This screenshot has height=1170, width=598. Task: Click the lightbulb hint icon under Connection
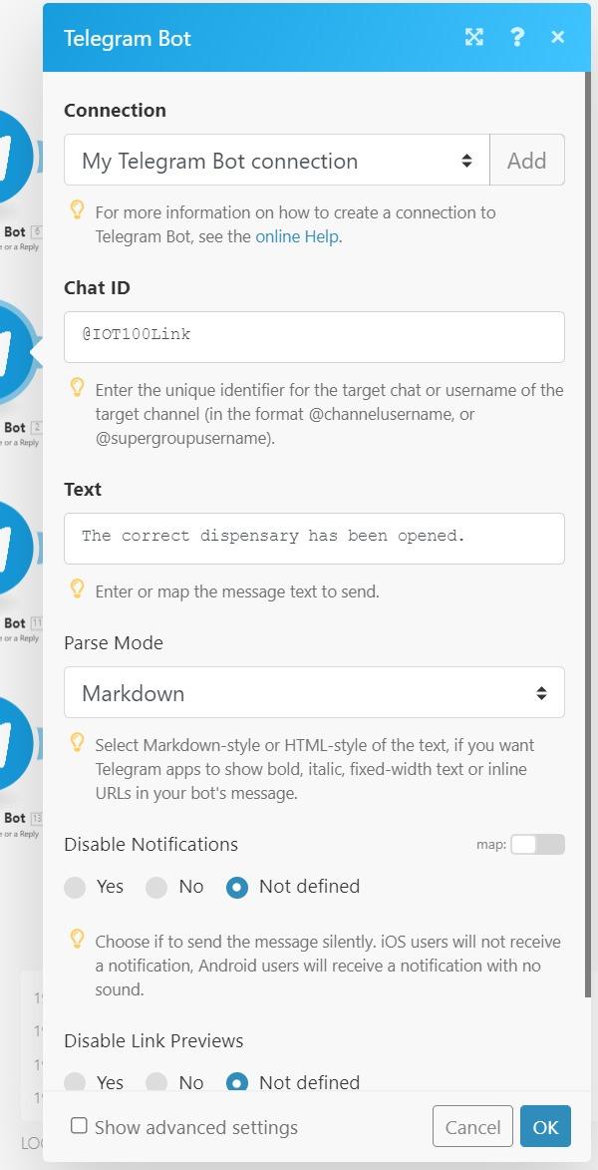click(x=76, y=210)
